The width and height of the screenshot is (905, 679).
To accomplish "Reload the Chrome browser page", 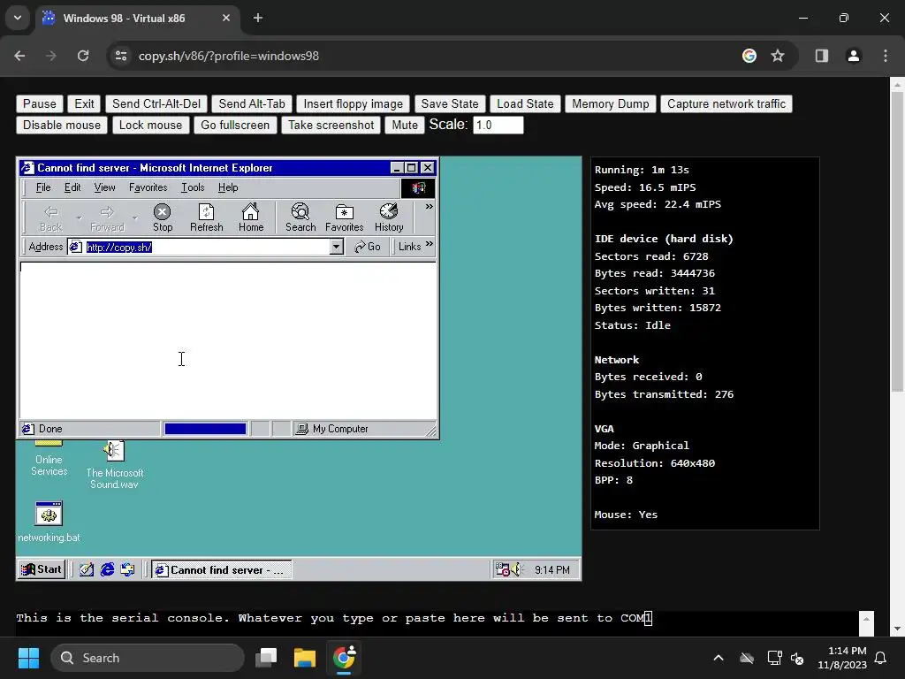I will coord(83,56).
